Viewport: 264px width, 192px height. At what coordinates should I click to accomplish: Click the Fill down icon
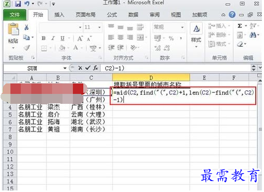click(240, 35)
